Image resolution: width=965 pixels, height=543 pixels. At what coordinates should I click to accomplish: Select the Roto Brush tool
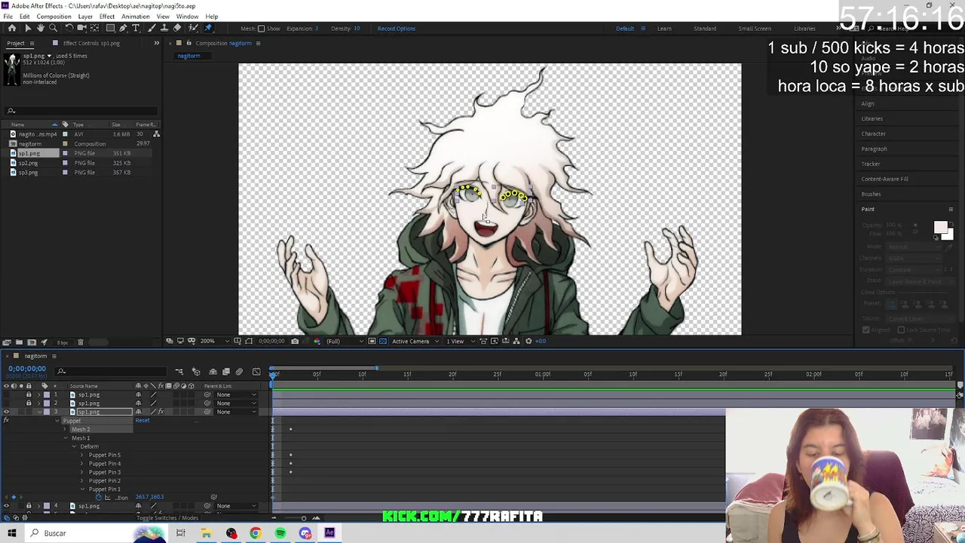(x=191, y=28)
